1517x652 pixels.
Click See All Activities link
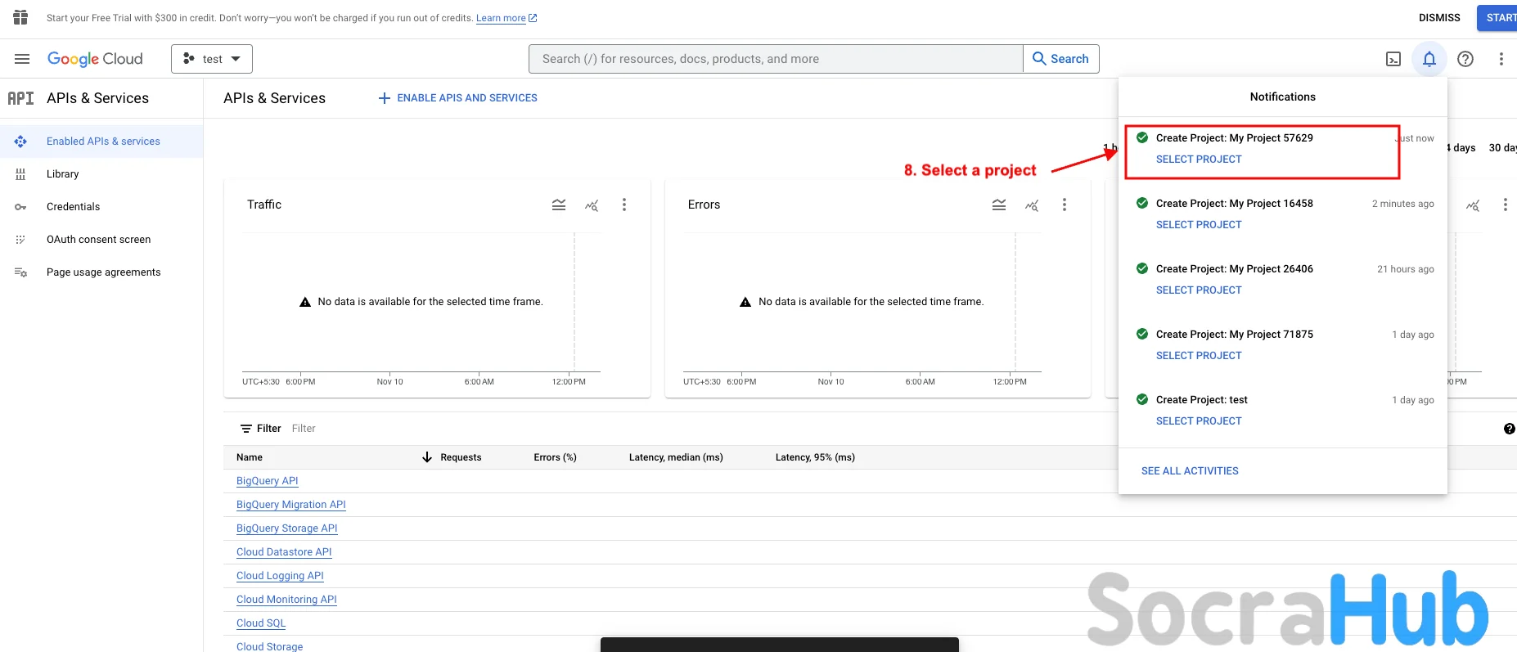click(x=1190, y=471)
